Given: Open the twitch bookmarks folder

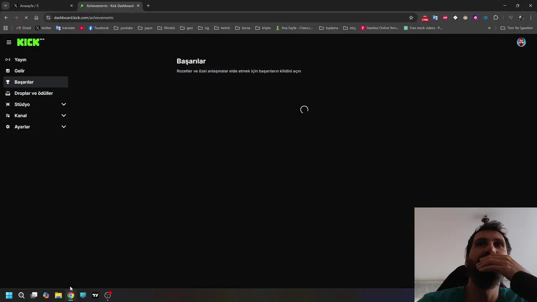Looking at the screenshot, I should click(x=222, y=28).
